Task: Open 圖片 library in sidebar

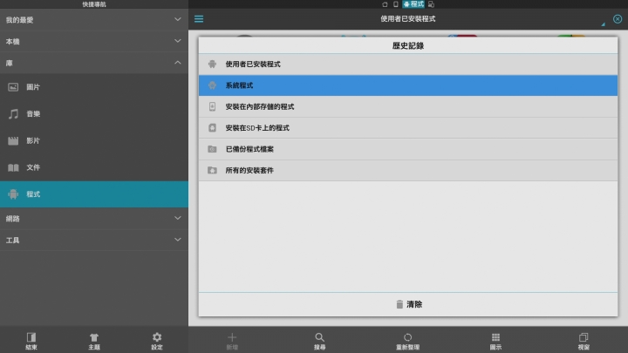Action: [94, 87]
